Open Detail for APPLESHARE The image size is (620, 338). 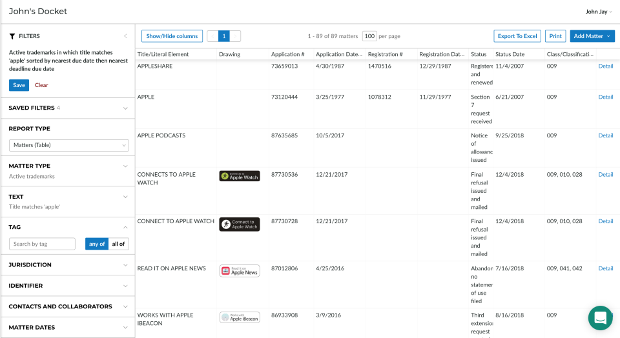(605, 66)
